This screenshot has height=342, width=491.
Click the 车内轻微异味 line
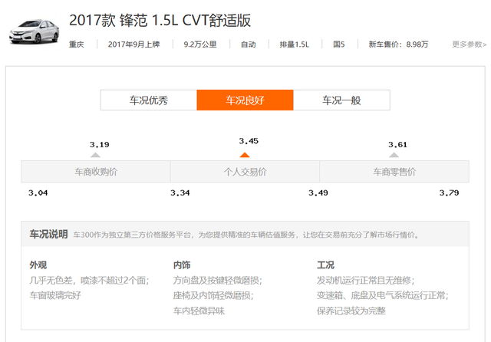[199, 311]
